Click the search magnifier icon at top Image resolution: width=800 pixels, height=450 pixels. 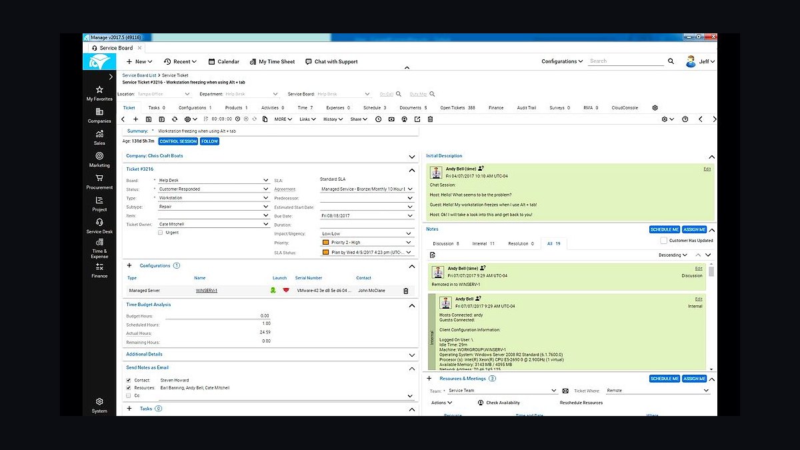point(671,61)
